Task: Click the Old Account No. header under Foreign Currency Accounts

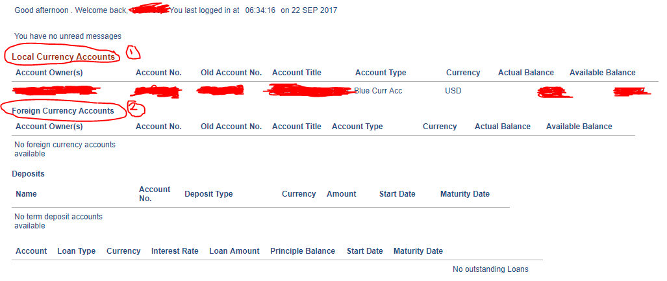Action: 231,127
